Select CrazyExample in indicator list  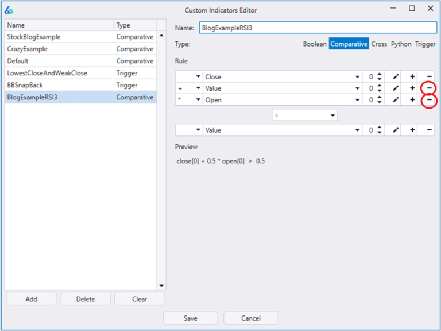[x=81, y=49]
